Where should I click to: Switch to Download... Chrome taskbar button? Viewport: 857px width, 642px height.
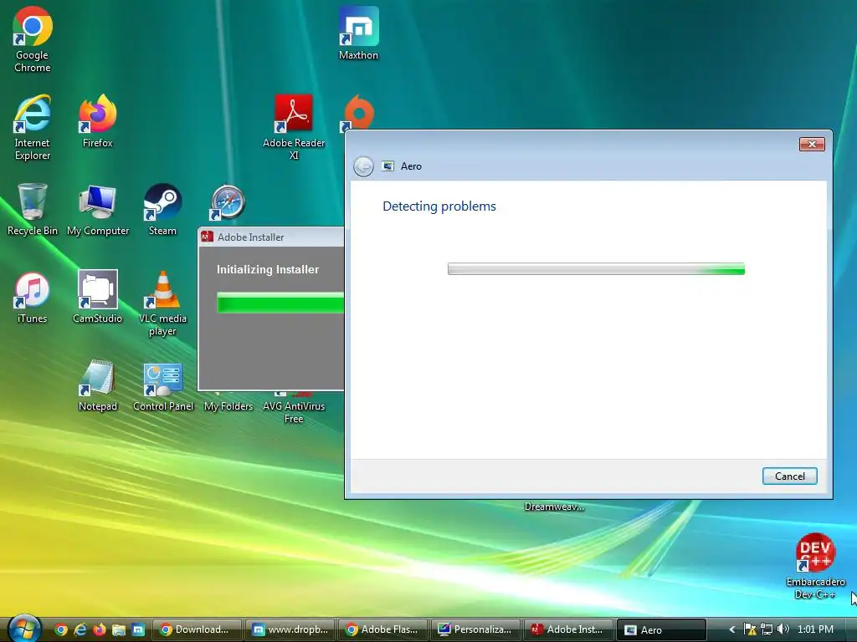(x=197, y=629)
